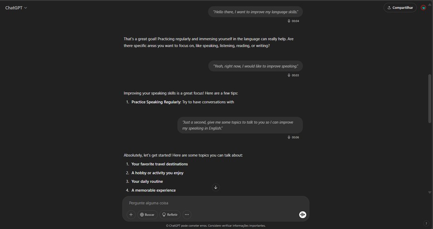Focus the "Pergunte alguma coisa" input field
Viewport: 433px width, 229px height.
click(211, 203)
